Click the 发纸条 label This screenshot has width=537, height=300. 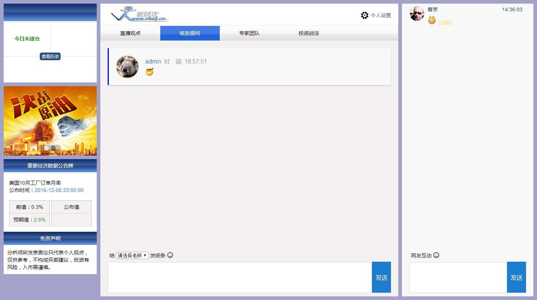coord(158,255)
